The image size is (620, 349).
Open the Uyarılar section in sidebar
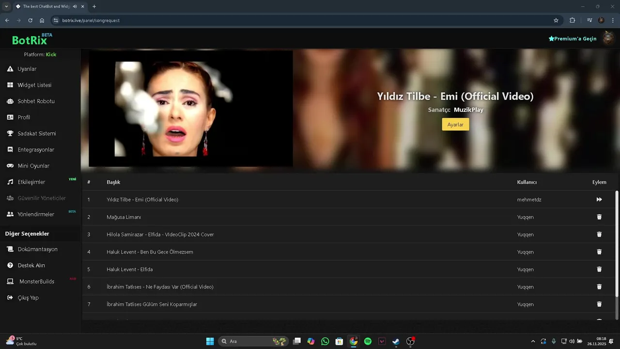tap(27, 69)
